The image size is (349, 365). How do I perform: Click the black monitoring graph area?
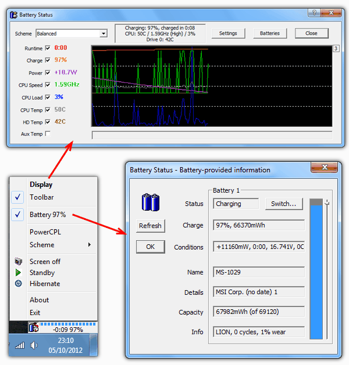tap(212, 86)
